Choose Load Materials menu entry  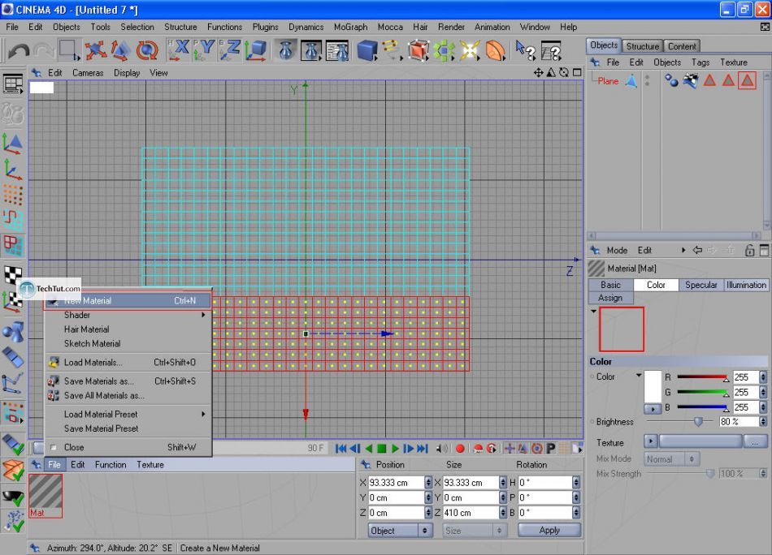[x=128, y=363]
